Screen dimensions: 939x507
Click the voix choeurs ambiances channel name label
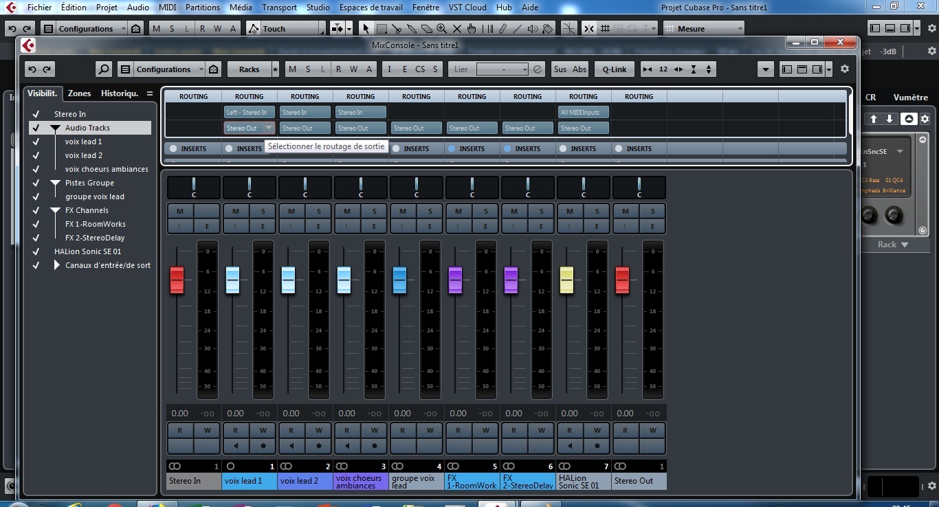pyautogui.click(x=361, y=481)
